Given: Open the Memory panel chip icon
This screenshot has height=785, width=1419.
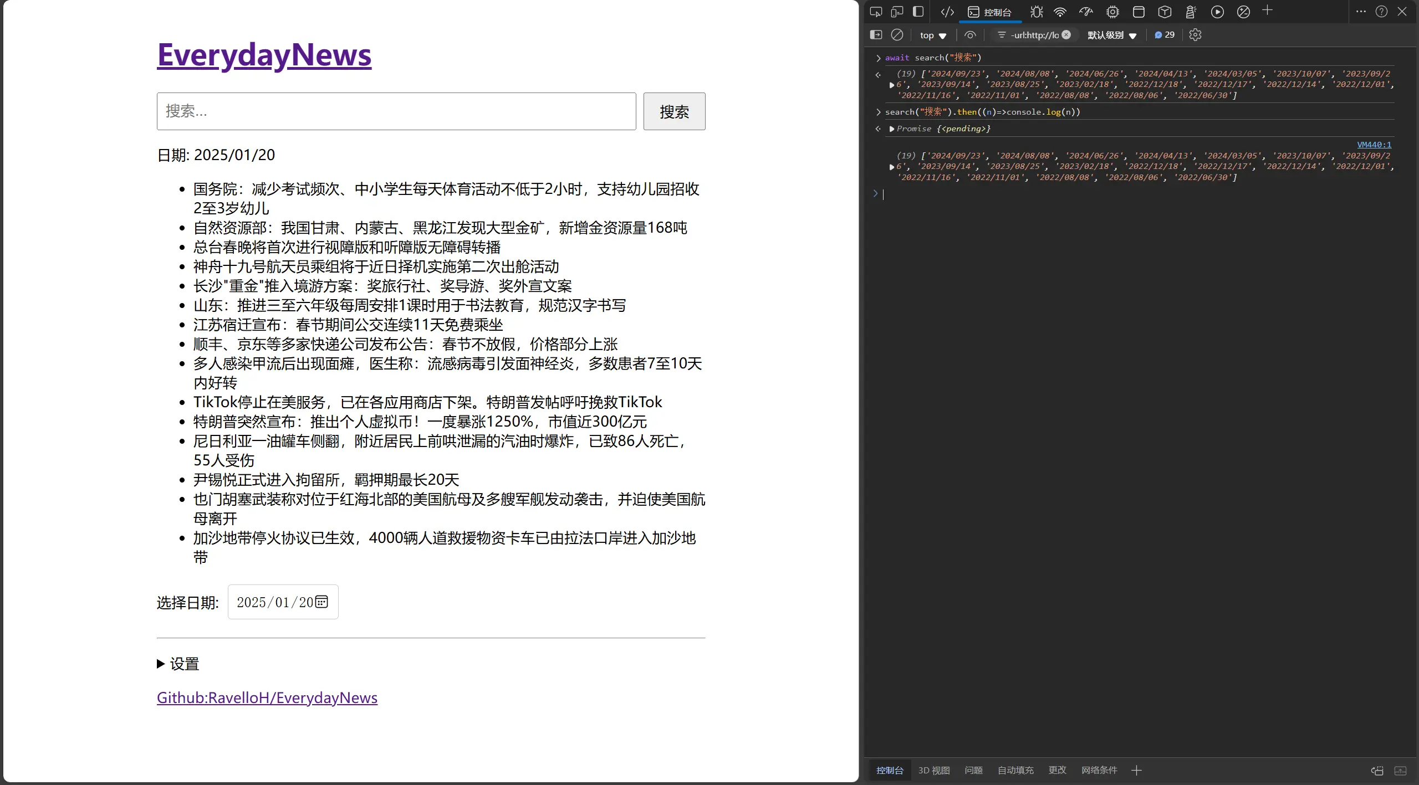Looking at the screenshot, I should pyautogui.click(x=1112, y=12).
